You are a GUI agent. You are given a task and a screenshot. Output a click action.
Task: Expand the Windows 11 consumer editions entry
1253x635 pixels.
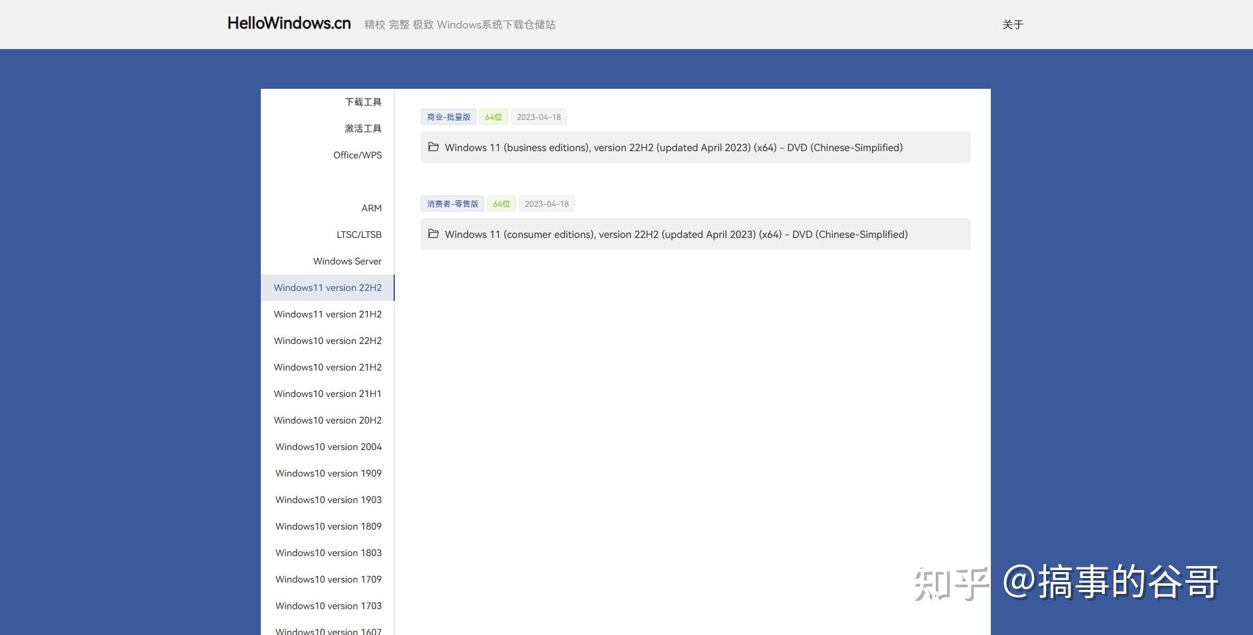tap(696, 234)
